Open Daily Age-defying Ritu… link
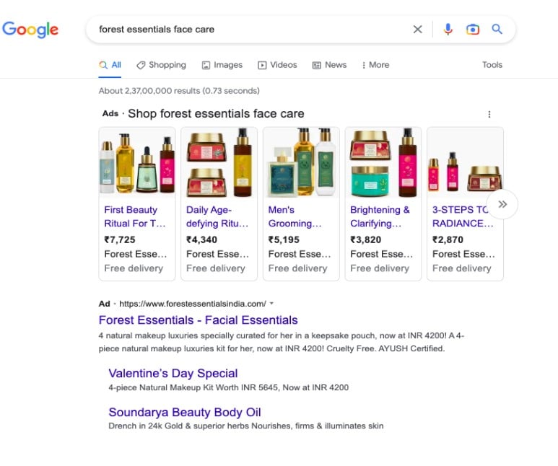 click(x=217, y=216)
